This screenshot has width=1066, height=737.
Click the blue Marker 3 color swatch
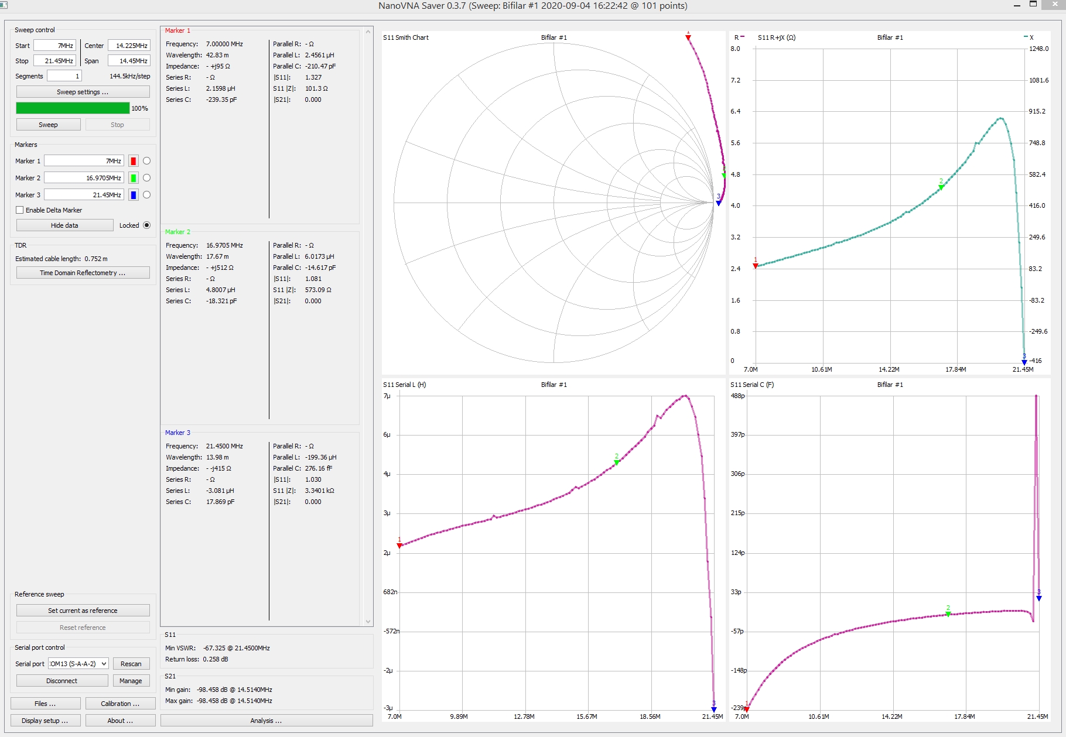(134, 195)
